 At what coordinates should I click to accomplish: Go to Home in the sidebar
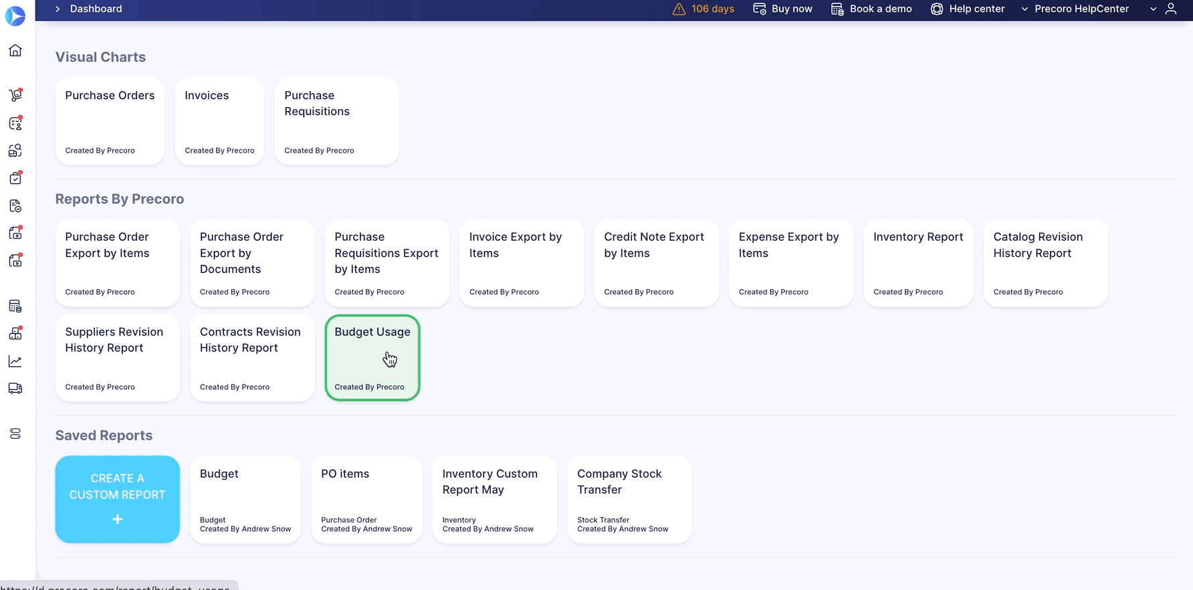pyautogui.click(x=15, y=51)
